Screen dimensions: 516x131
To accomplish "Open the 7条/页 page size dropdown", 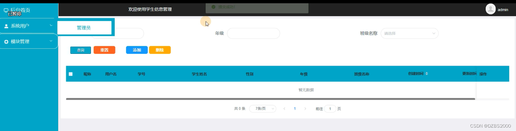I will [262, 109].
